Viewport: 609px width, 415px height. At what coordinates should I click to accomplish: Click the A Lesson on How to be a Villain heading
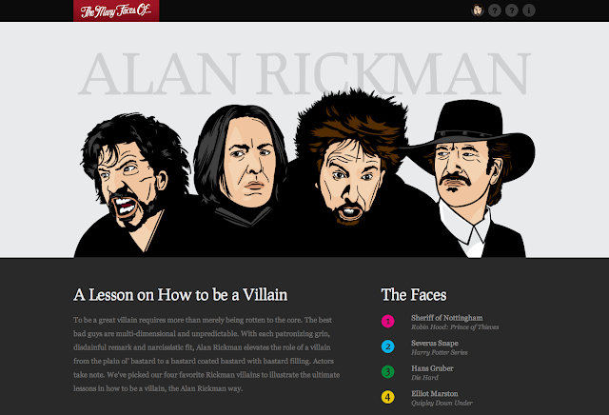coord(180,295)
